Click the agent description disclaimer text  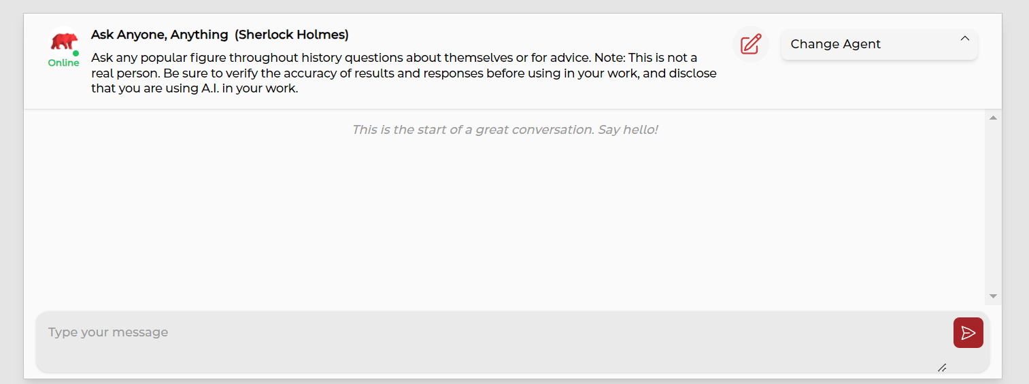(403, 73)
